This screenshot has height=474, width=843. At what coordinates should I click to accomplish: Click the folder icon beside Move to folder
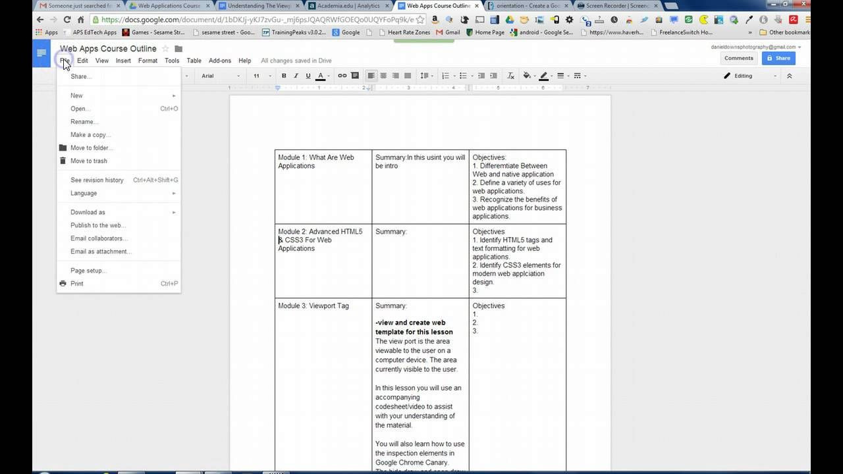click(x=63, y=147)
